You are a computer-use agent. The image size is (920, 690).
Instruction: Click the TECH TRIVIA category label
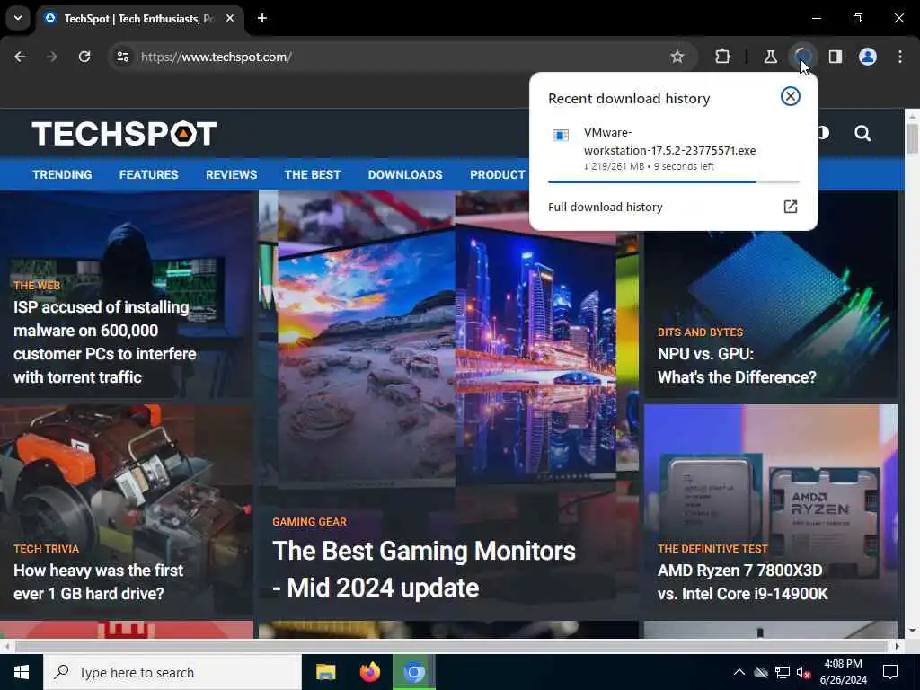tap(47, 549)
